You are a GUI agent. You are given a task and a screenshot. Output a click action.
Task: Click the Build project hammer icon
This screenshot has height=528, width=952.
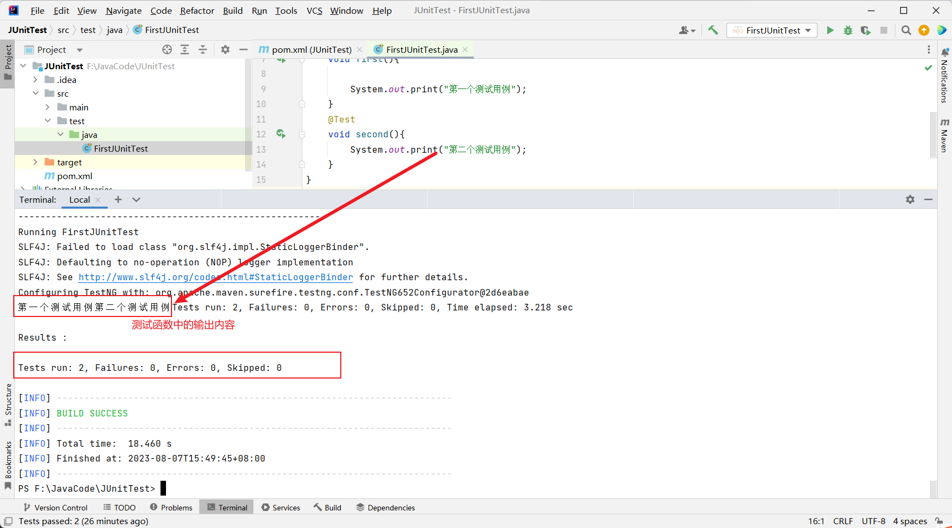[713, 30]
